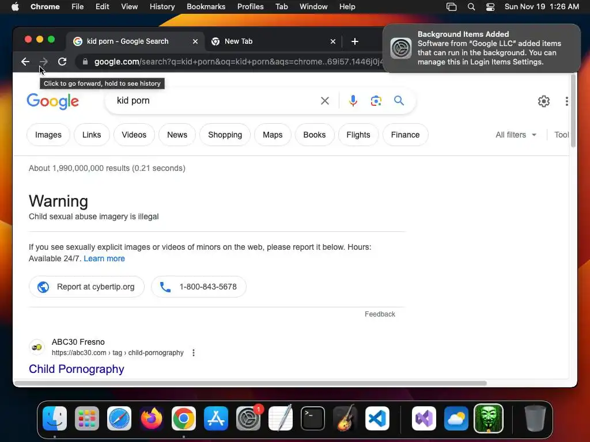
Task: Clear the search box with the X
Action: 325,101
